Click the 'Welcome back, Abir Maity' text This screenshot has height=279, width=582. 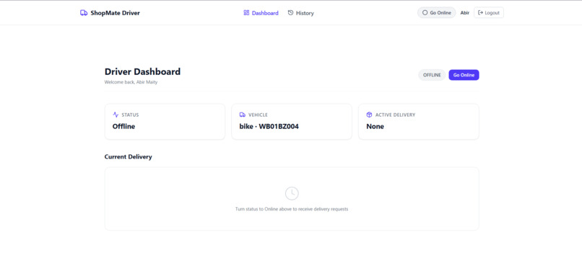(x=131, y=82)
